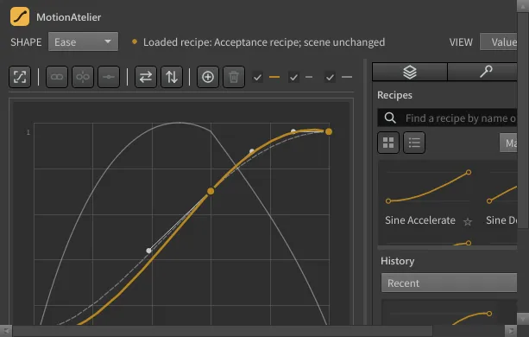
Task: Click the search magnifier icon in Recipes
Action: (390, 118)
